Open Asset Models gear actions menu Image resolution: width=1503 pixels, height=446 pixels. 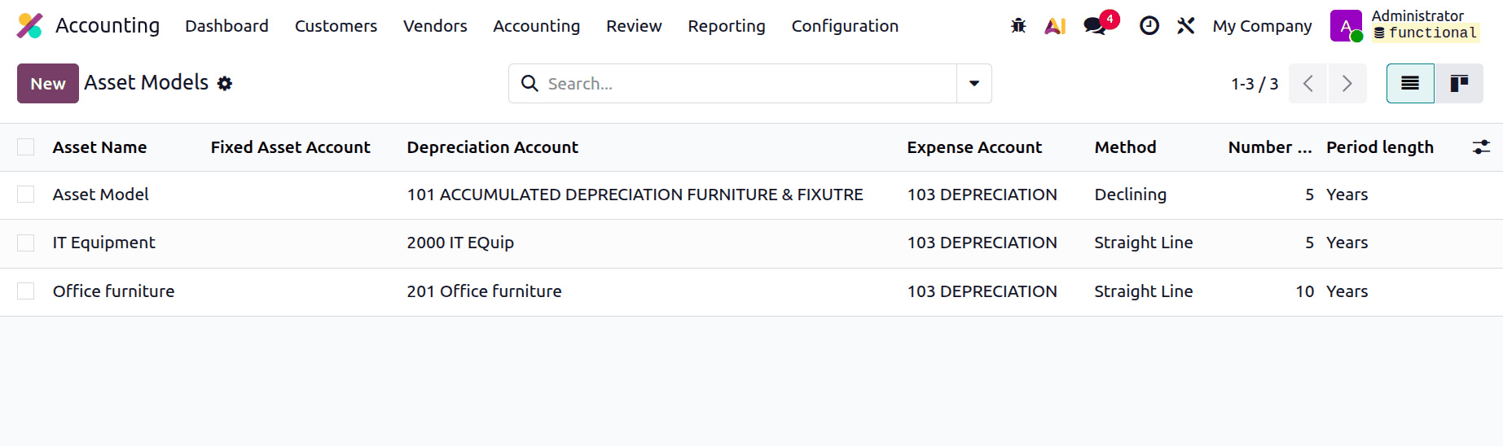click(x=225, y=83)
